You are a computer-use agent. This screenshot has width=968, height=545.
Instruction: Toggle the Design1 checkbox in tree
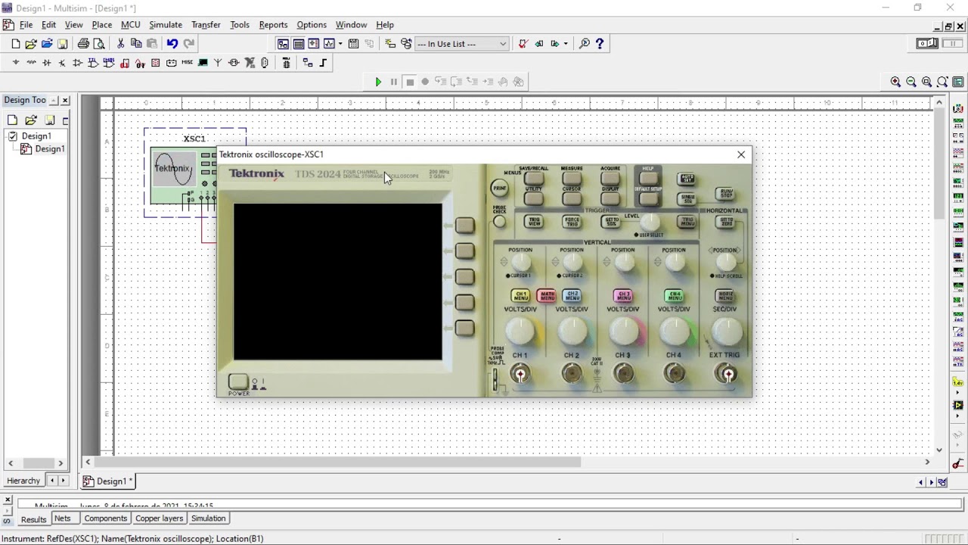13,136
